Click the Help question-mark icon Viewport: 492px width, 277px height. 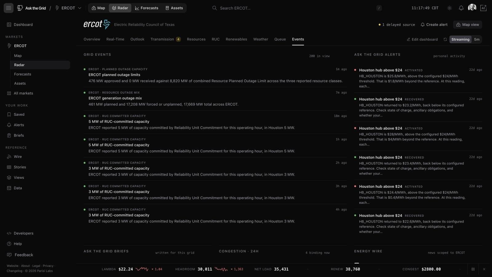pos(9,244)
